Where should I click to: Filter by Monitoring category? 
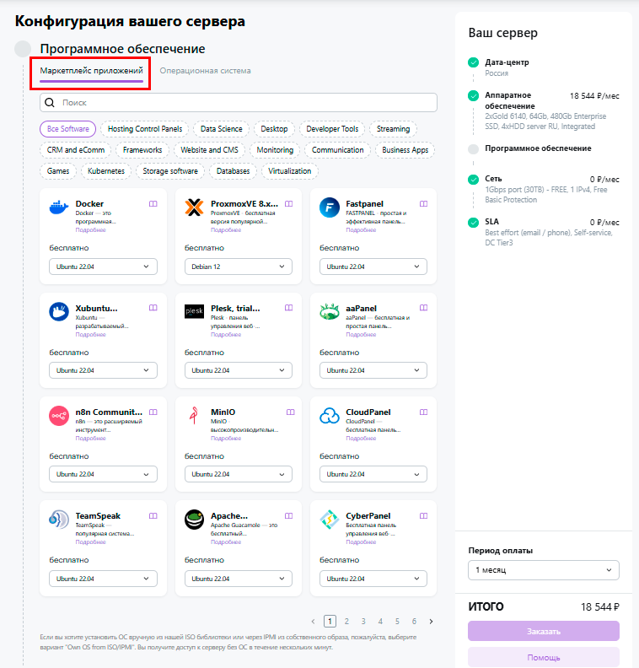(x=275, y=150)
